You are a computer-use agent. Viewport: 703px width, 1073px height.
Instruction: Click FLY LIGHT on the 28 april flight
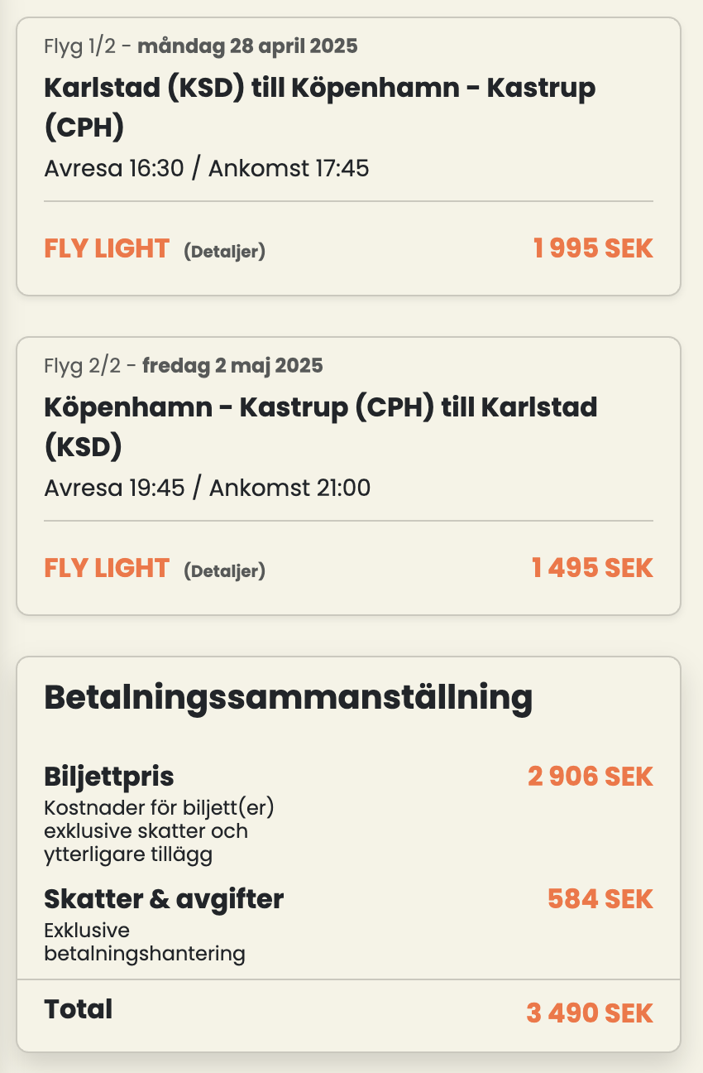pyautogui.click(x=107, y=248)
